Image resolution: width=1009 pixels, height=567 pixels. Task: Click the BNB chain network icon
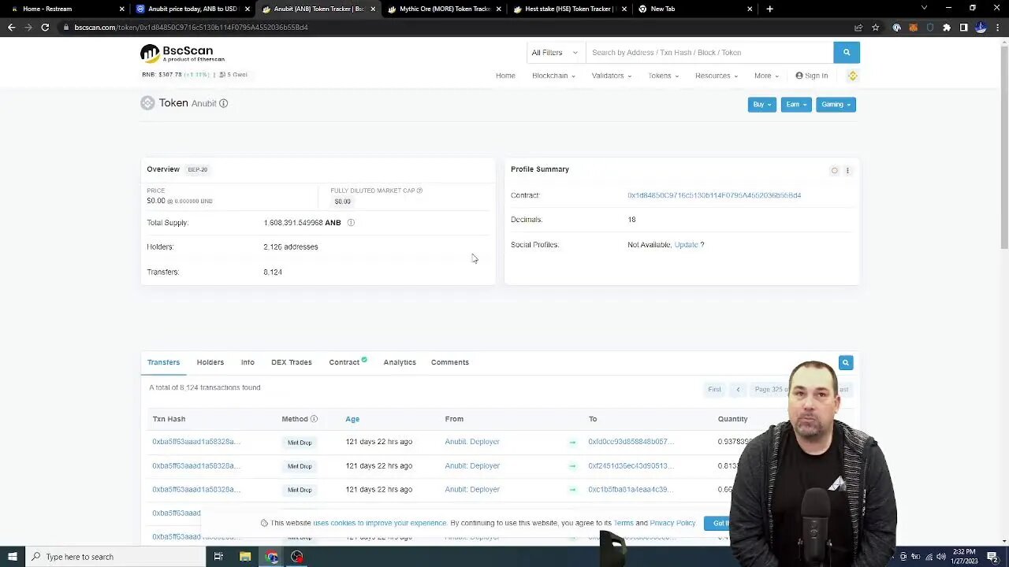pyautogui.click(x=852, y=76)
